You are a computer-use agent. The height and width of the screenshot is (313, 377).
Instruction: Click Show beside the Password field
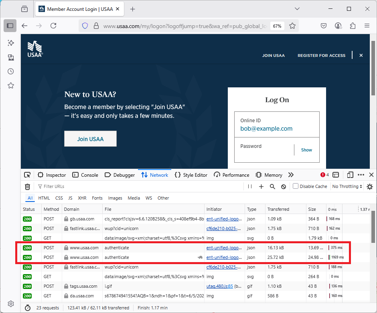pyautogui.click(x=306, y=150)
